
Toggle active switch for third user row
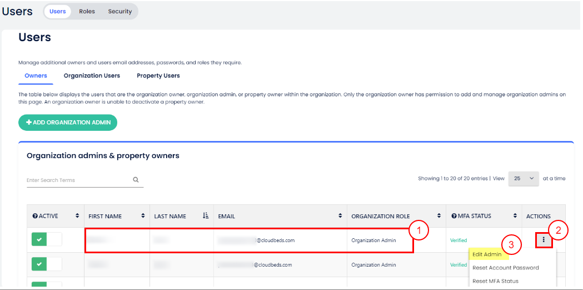pyautogui.click(x=47, y=286)
